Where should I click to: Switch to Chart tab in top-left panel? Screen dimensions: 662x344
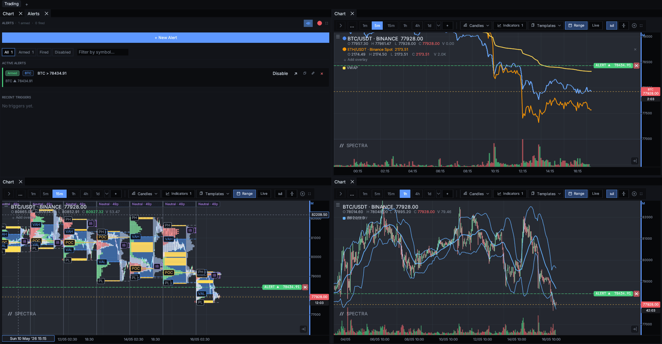pos(8,14)
